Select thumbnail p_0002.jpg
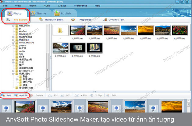Viewport: 192px width, 126px height. [94, 30]
